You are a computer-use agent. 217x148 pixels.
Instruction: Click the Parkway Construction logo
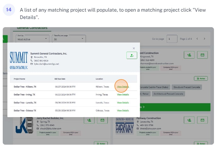[x=125, y=126]
